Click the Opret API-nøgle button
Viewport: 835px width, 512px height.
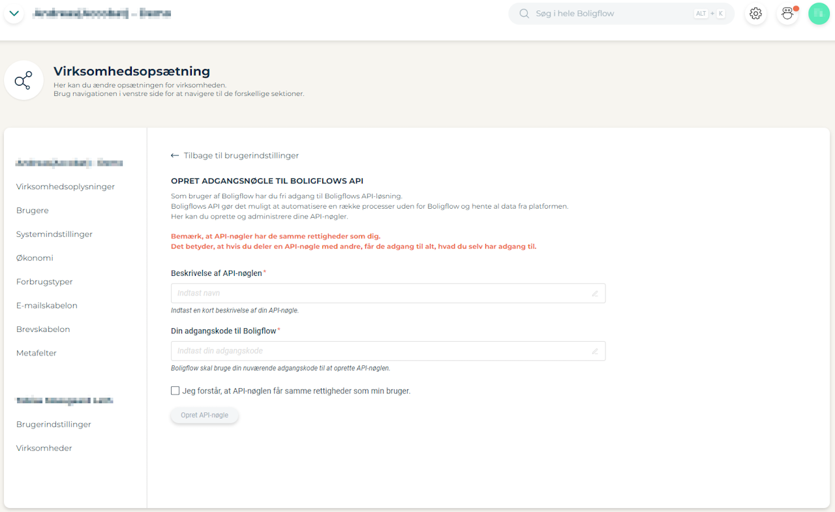pyautogui.click(x=205, y=415)
